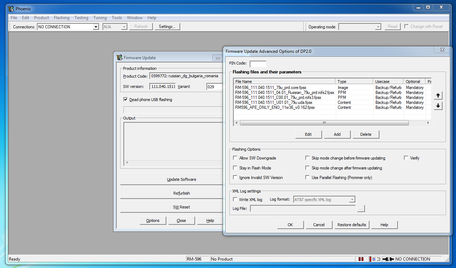Image resolution: width=456 pixels, height=268 pixels.
Task: Click Close in Firmware Update window
Action: (182, 220)
